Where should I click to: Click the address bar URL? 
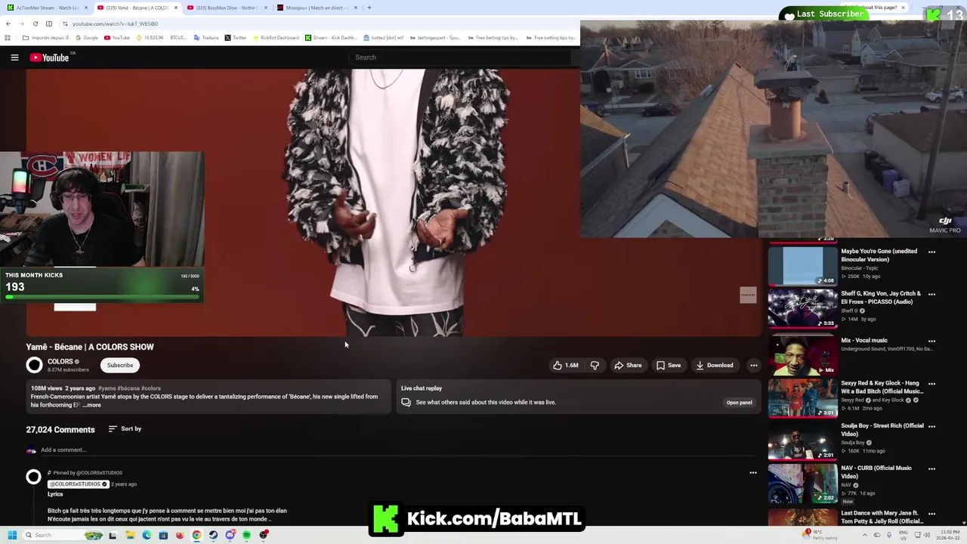(x=115, y=23)
